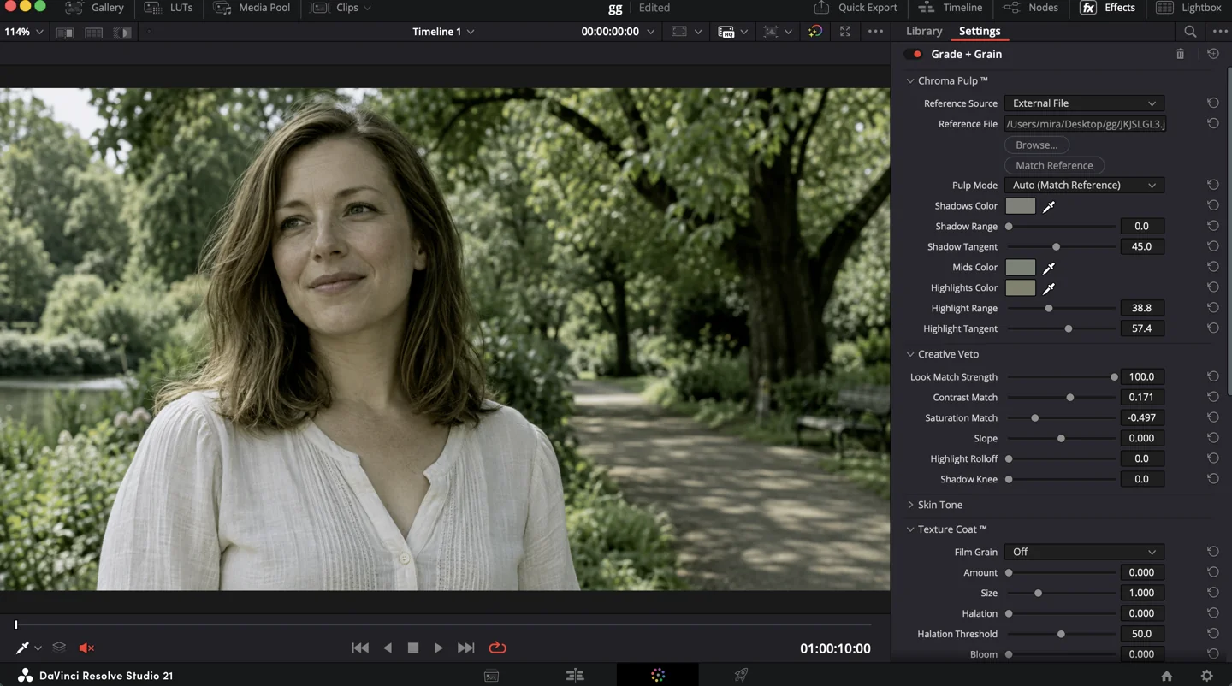Screen dimensions: 1232x686
Task: Jump to the last frame
Action: (x=465, y=648)
